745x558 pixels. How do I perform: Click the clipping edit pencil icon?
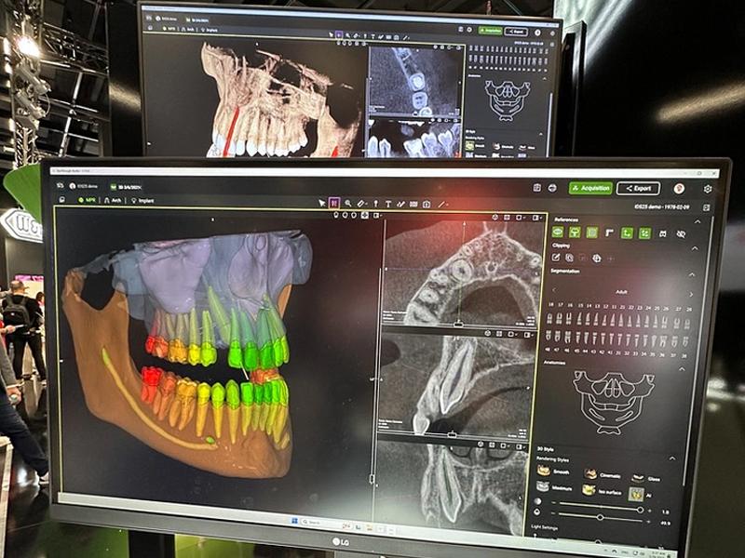click(558, 258)
